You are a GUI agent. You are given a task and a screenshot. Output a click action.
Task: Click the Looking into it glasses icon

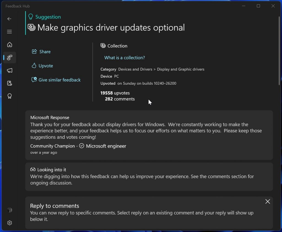point(33,169)
